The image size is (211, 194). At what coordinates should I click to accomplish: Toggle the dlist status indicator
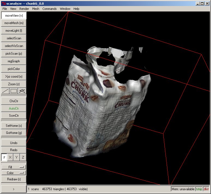pos(206,189)
